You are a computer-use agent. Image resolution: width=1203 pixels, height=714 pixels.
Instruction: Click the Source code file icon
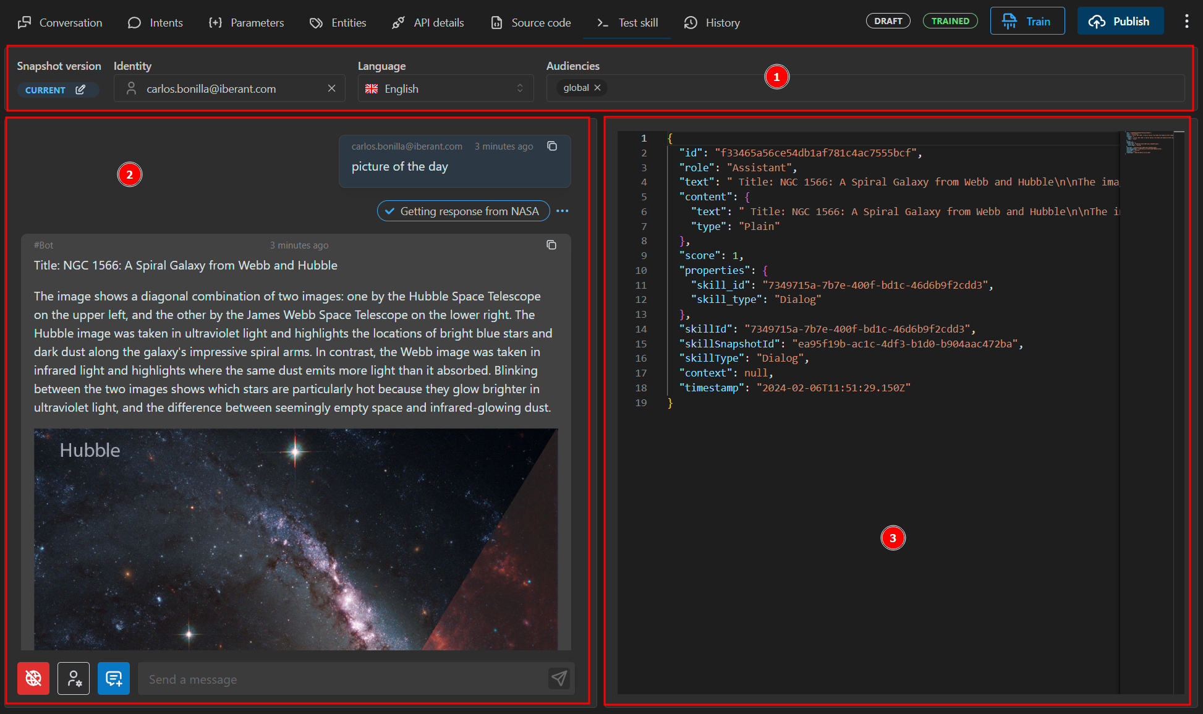496,23
